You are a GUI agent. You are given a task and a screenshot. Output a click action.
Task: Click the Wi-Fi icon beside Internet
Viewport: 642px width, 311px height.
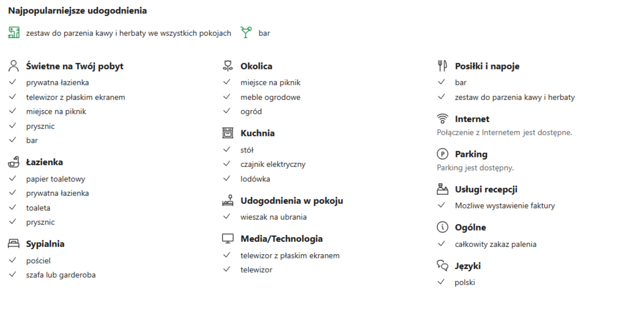tap(442, 119)
